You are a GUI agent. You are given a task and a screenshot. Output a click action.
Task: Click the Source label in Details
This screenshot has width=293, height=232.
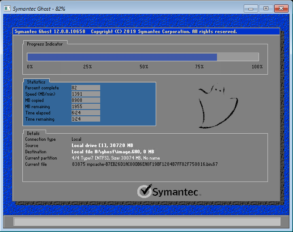click(32, 146)
